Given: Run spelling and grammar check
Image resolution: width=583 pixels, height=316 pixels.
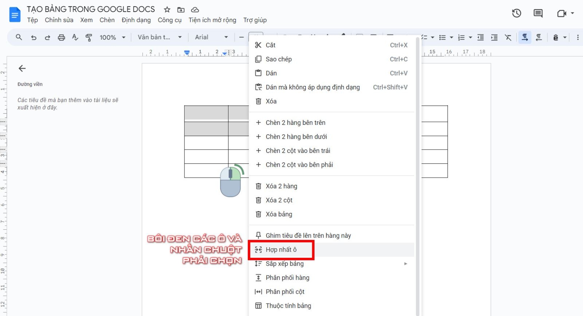Looking at the screenshot, I should pos(75,37).
